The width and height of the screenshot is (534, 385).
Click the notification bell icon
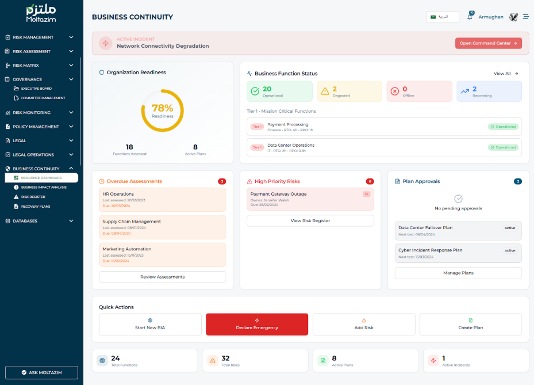click(470, 17)
